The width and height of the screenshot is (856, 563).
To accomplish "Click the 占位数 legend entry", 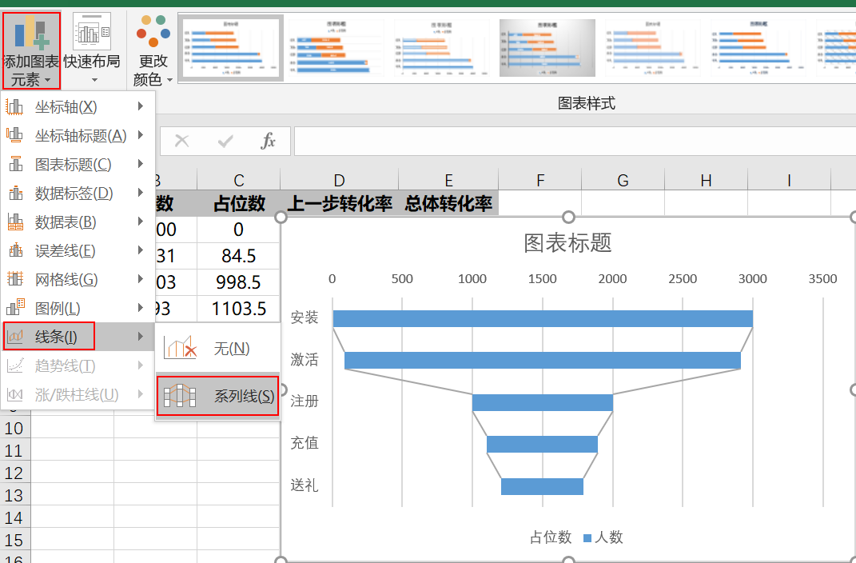I will click(x=550, y=537).
